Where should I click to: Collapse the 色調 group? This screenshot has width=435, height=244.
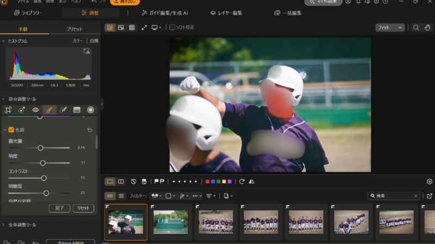tap(5, 130)
